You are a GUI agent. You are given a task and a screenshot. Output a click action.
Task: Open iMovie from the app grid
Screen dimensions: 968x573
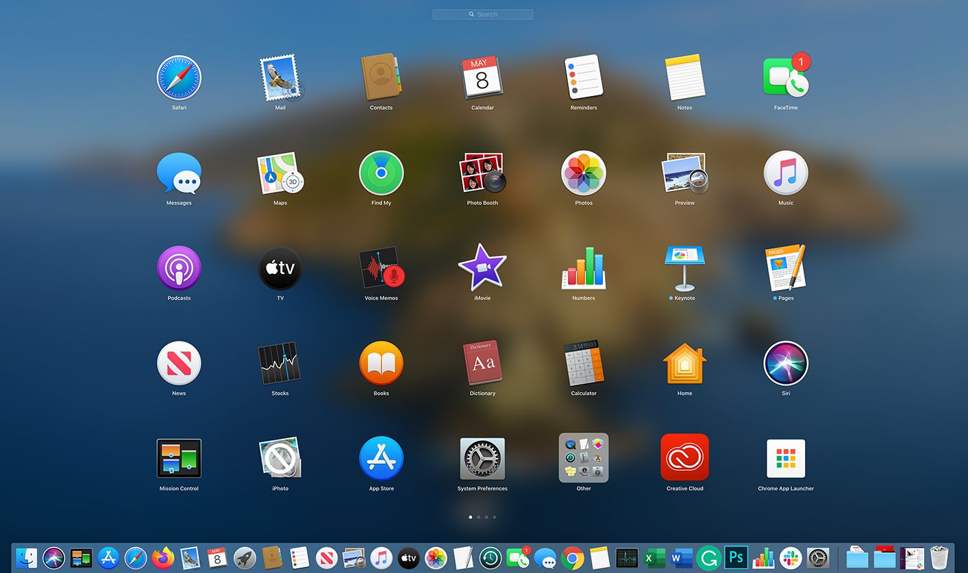pos(482,268)
